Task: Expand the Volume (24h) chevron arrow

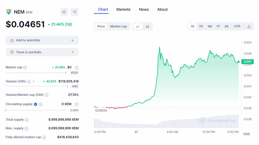Action: (33, 81)
